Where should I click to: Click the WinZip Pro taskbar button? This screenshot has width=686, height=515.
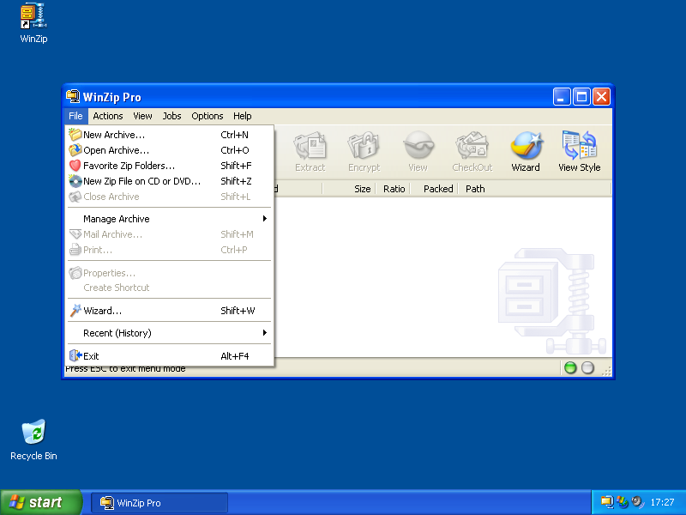click(x=160, y=502)
